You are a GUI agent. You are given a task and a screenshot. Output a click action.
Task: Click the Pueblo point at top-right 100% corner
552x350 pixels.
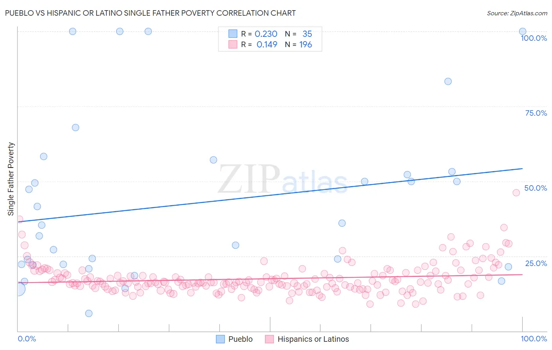point(523,31)
